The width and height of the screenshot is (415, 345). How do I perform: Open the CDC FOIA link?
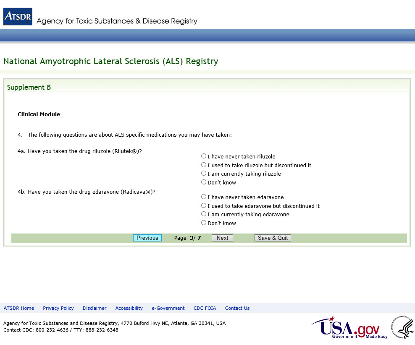(205, 308)
